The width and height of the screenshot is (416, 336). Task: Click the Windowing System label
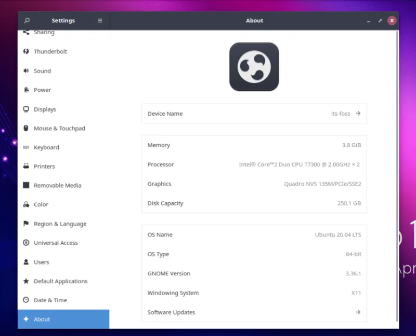point(173,293)
